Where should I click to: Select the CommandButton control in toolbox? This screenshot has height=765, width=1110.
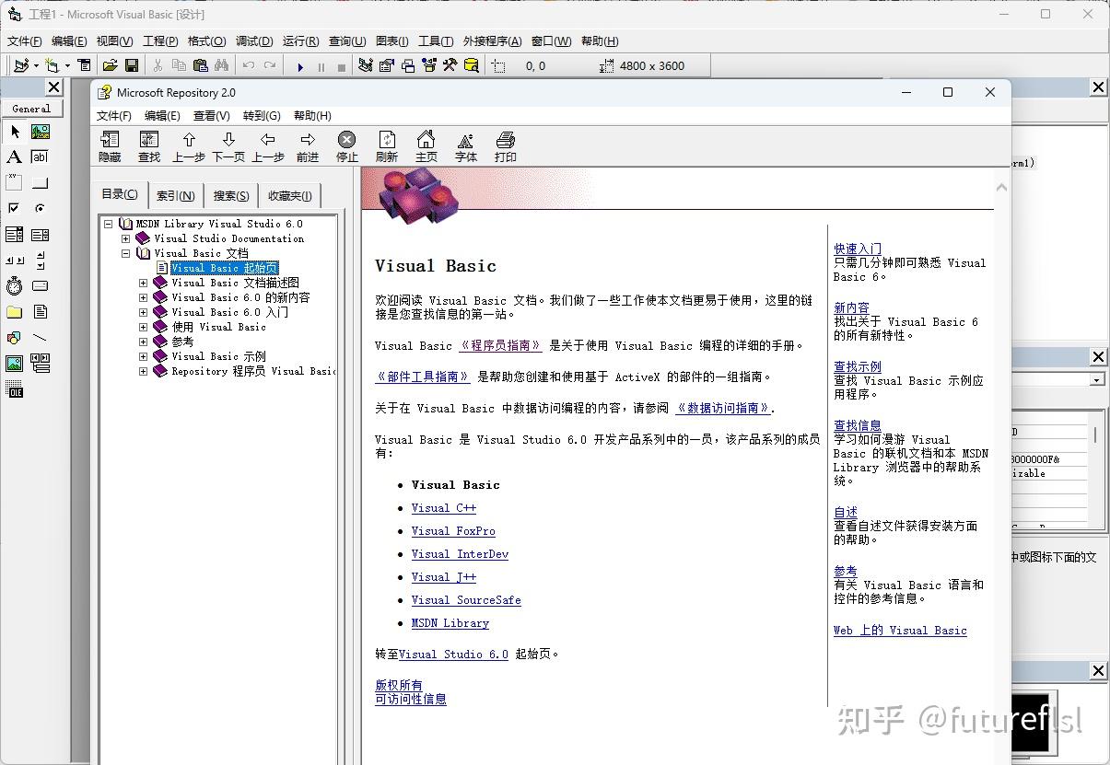tap(41, 182)
